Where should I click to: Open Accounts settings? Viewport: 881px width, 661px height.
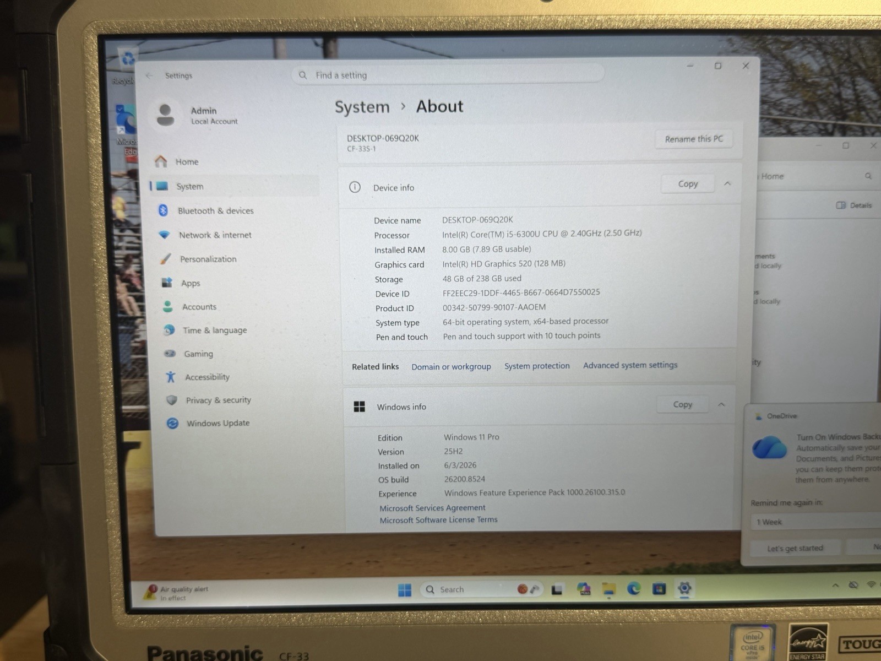click(199, 307)
